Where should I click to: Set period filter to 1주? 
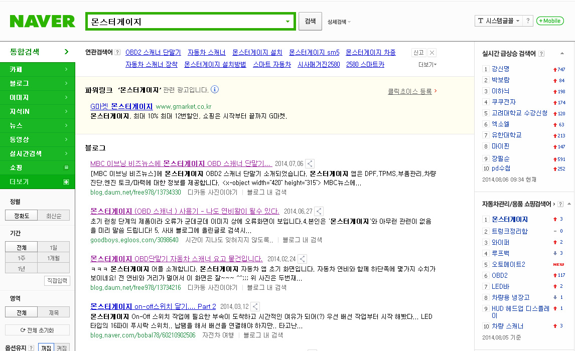[x=21, y=258]
